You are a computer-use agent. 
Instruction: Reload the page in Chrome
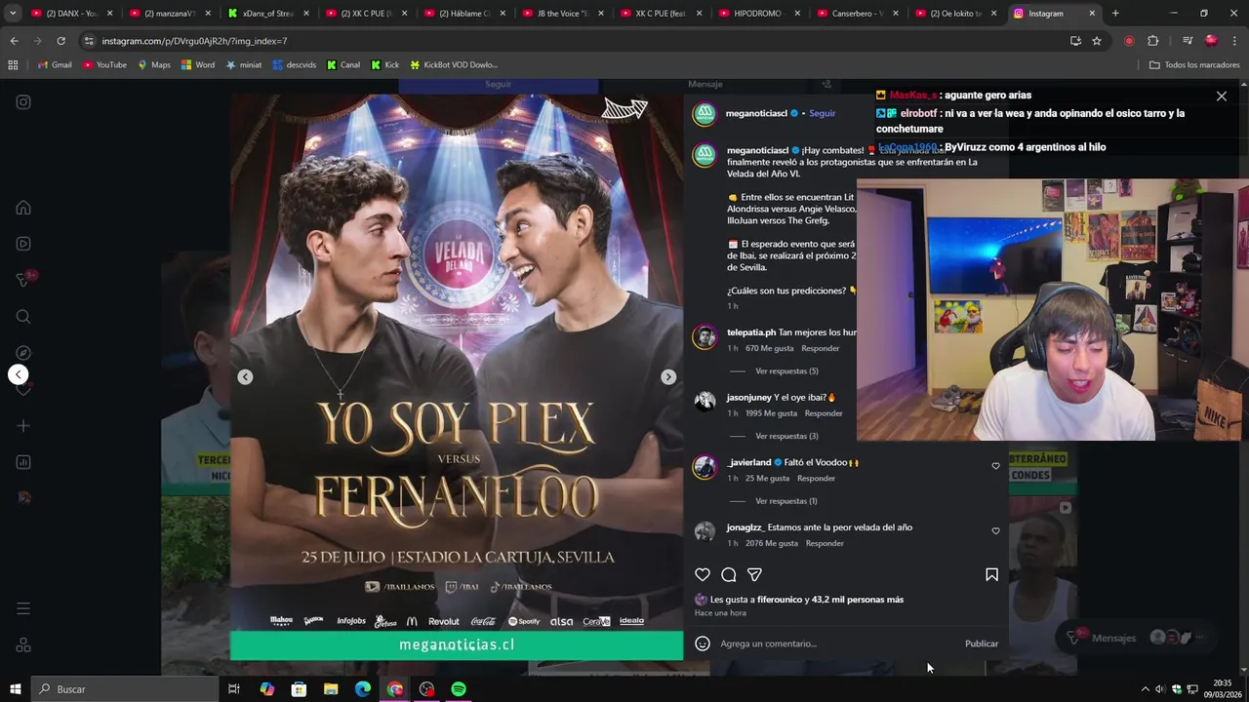60,41
